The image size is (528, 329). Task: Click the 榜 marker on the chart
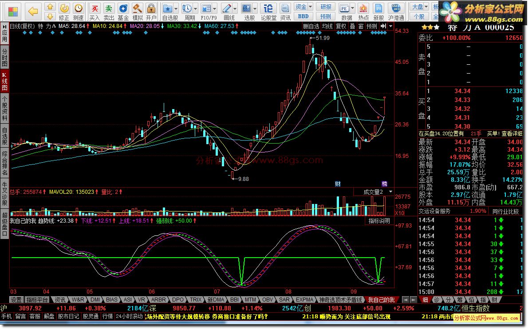384,184
